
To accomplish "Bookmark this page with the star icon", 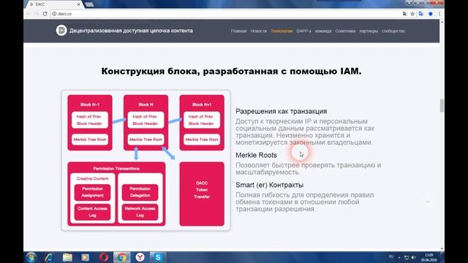I will pyautogui.click(x=412, y=14).
